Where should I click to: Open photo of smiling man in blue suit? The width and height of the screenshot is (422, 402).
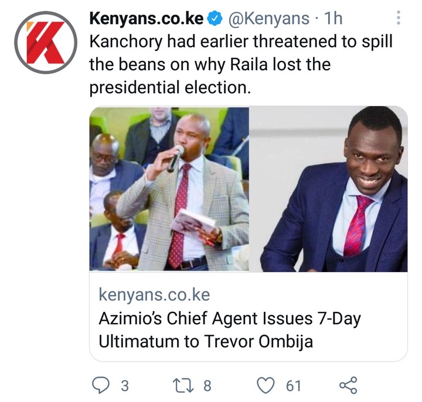coord(329,189)
